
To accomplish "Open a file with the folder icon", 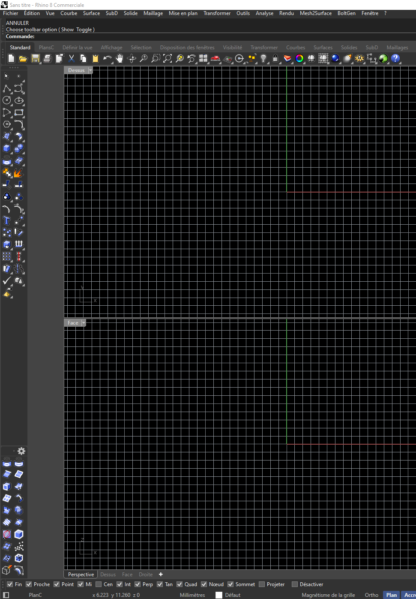I will tap(23, 58).
